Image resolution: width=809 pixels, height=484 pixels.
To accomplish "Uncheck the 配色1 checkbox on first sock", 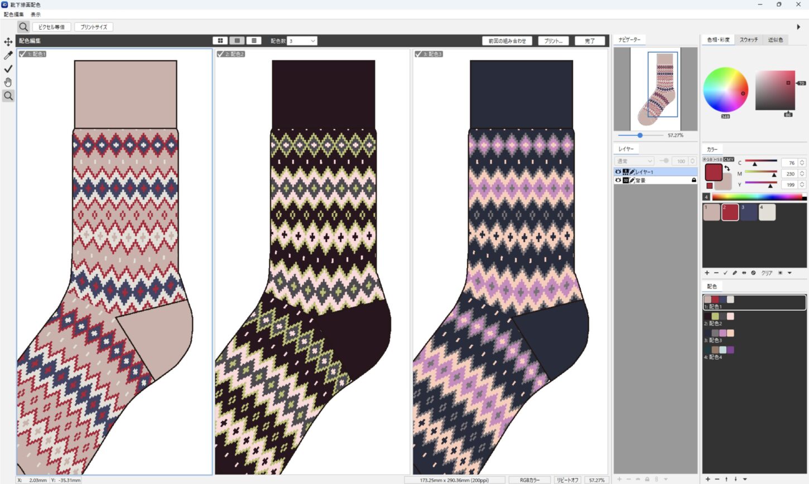I will click(x=23, y=54).
